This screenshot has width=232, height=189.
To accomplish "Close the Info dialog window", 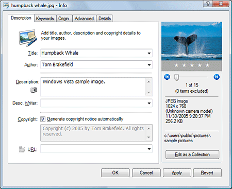I will (221, 4).
